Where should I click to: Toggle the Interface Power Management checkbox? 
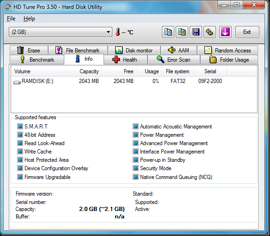pyautogui.click(x=135, y=152)
